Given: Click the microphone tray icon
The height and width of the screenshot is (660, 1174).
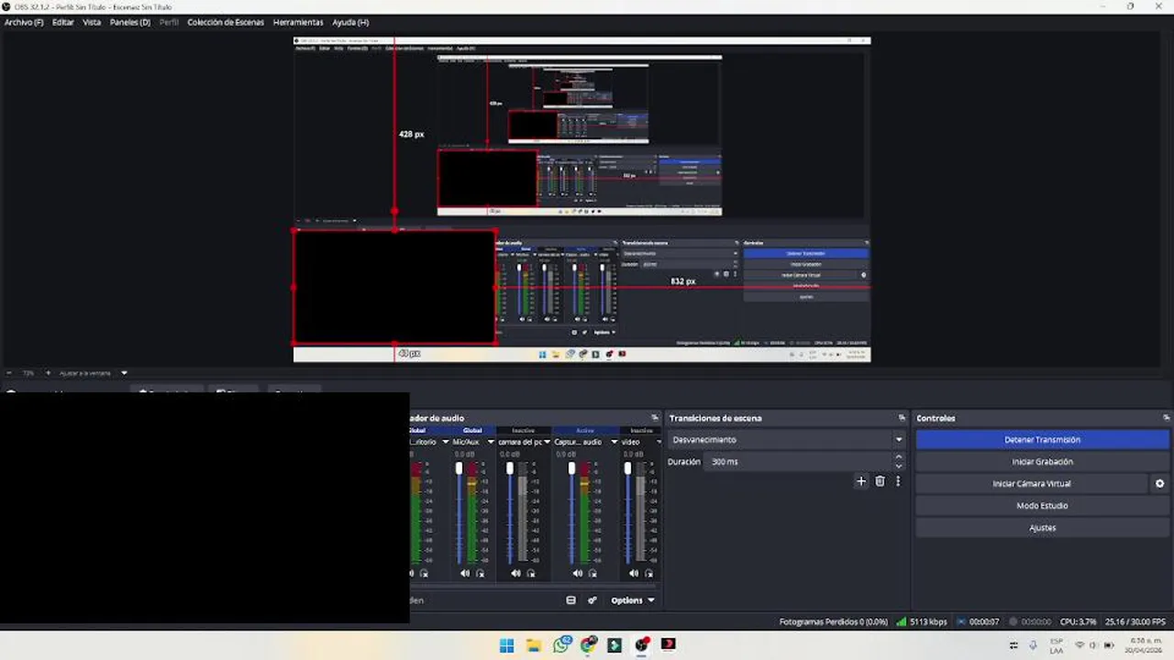Looking at the screenshot, I should (x=1034, y=645).
